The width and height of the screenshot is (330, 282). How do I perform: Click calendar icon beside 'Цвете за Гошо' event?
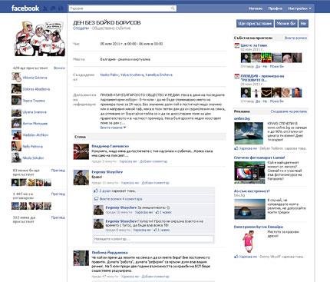coord(237,45)
